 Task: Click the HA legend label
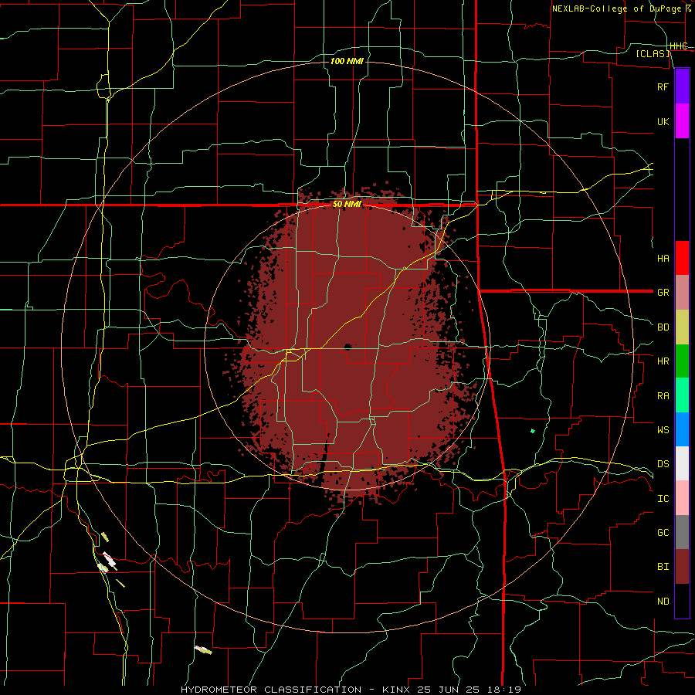(x=663, y=259)
